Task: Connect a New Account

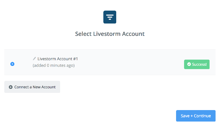Action: (32, 87)
